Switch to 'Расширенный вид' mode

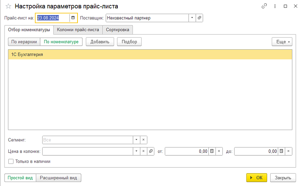pyautogui.click(x=58, y=178)
